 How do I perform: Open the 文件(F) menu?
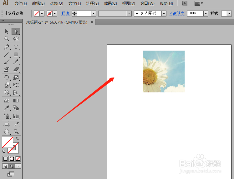click(21, 3)
